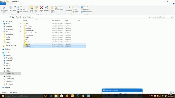Sort by Date modified column header
Screen dimensions: 175x98
point(56,21)
